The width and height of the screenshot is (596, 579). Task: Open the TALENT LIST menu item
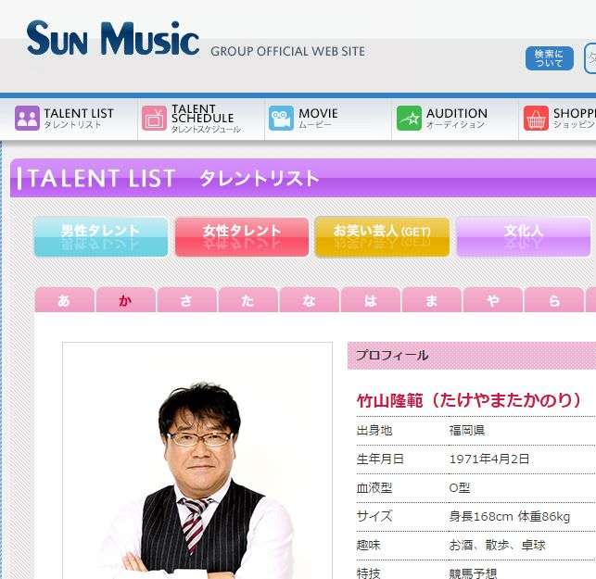[79, 119]
